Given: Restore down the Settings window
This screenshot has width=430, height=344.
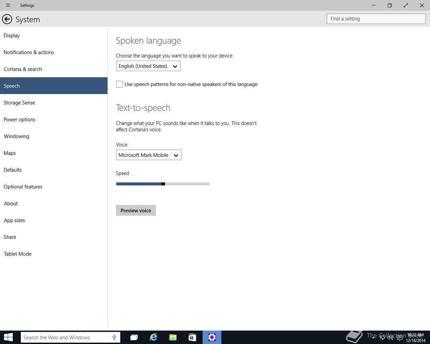Looking at the screenshot, I should (390, 5).
